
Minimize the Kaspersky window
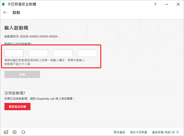(167, 4)
